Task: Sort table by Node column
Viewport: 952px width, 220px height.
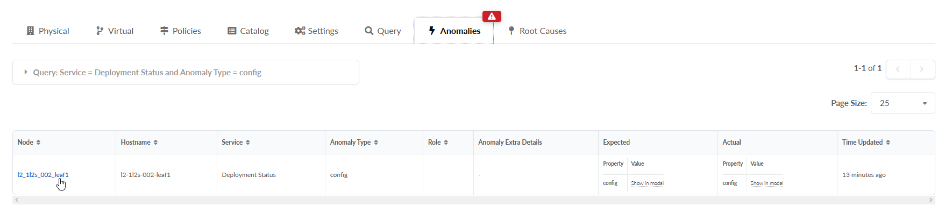Action: (38, 143)
